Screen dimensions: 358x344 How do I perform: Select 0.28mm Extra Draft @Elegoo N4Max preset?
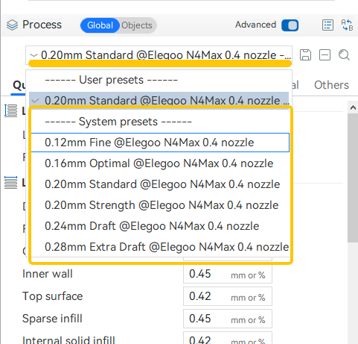pyautogui.click(x=160, y=247)
